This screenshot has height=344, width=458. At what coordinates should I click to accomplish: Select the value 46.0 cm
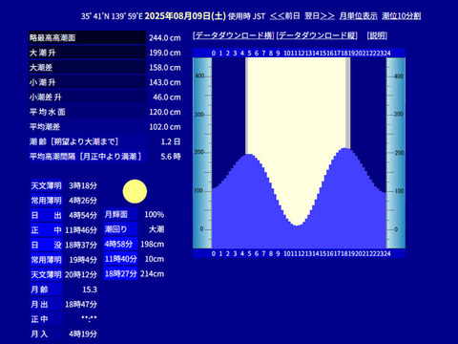pos(167,97)
